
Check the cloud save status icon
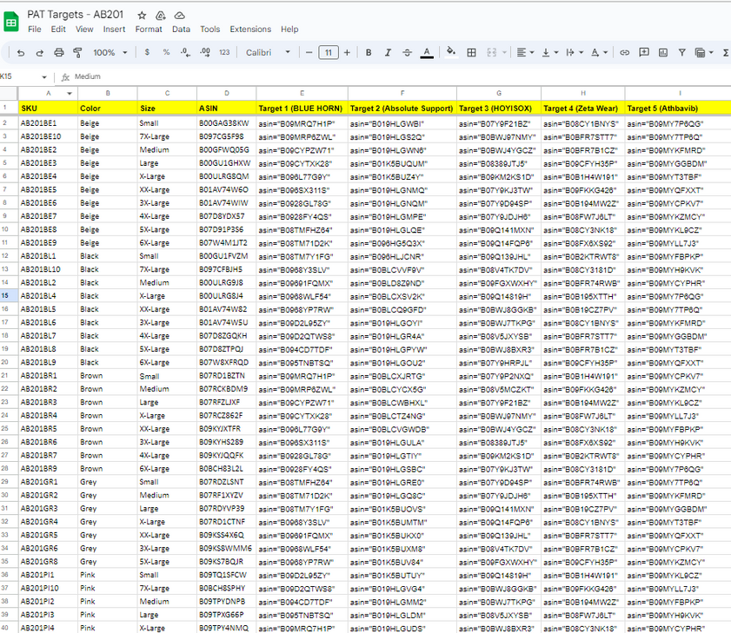pos(179,16)
